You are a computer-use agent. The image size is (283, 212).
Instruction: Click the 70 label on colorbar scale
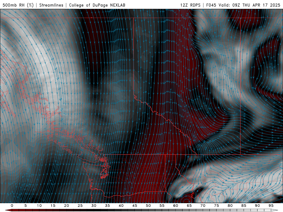[x=203, y=206]
